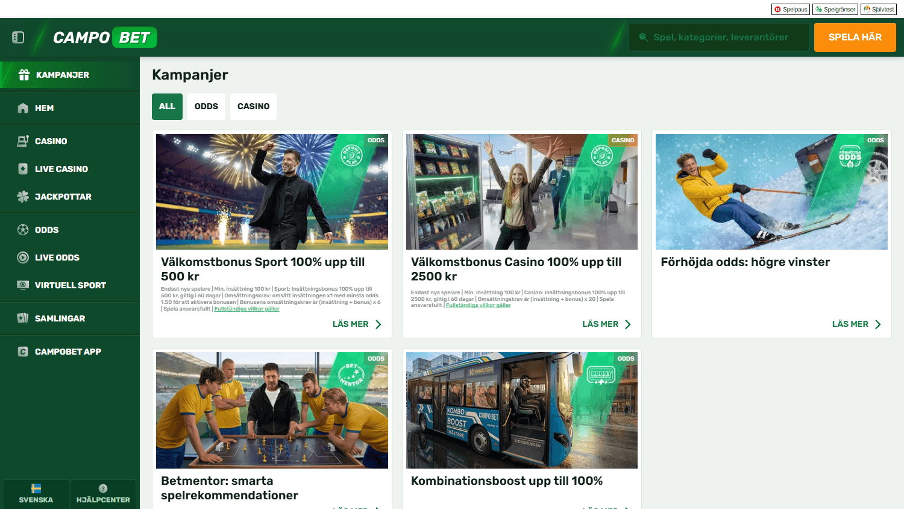Viewport: 904px width, 509px height.
Task: Click the Välkomstbonus Casino 100% upp till 2500 kr title
Action: [x=516, y=269]
